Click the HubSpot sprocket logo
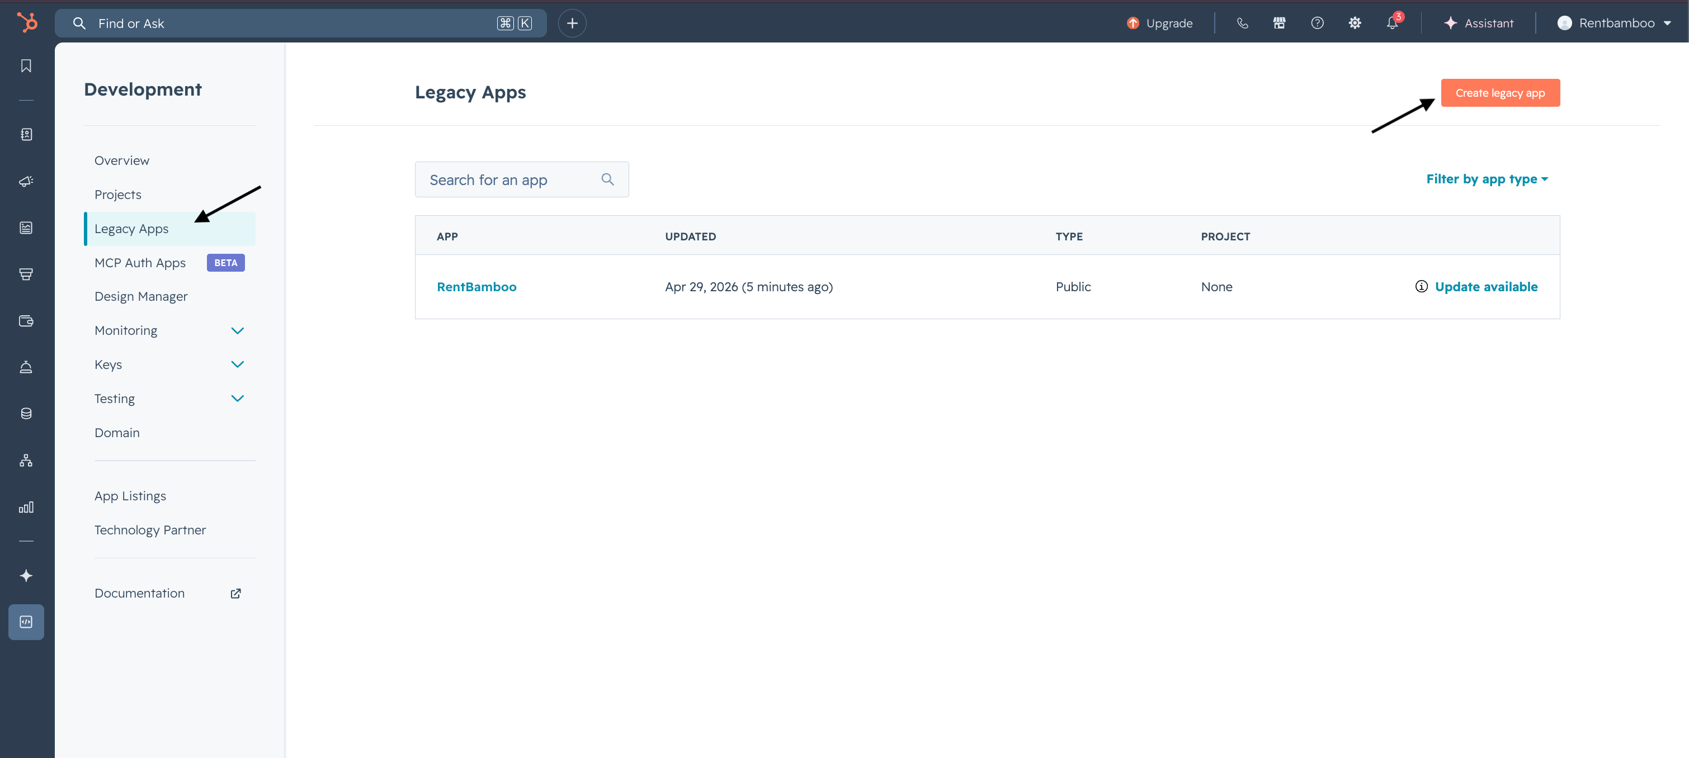Image resolution: width=1689 pixels, height=758 pixels. click(x=27, y=23)
